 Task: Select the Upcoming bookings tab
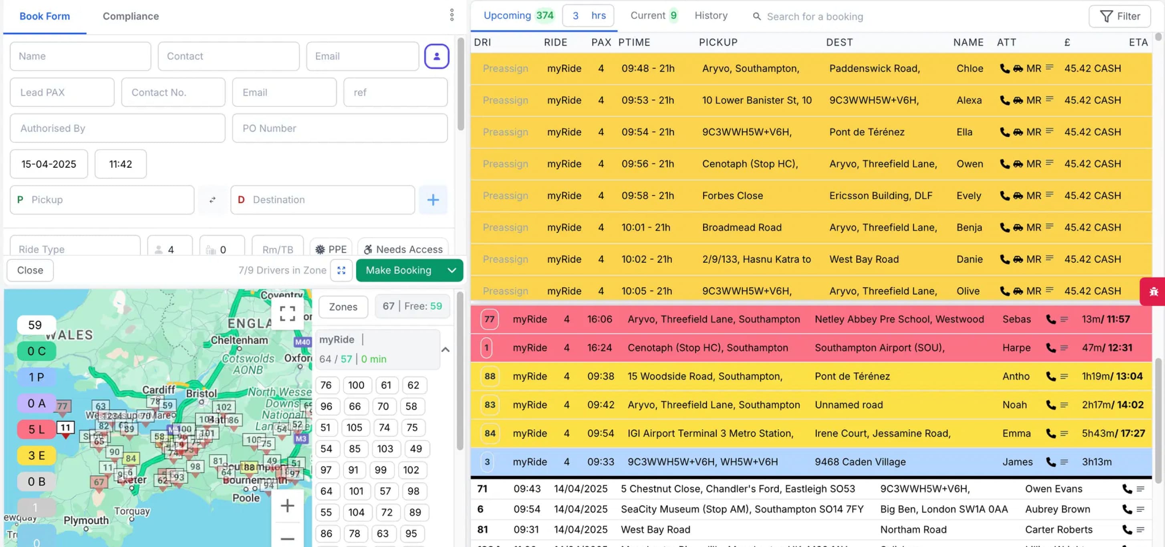(518, 16)
